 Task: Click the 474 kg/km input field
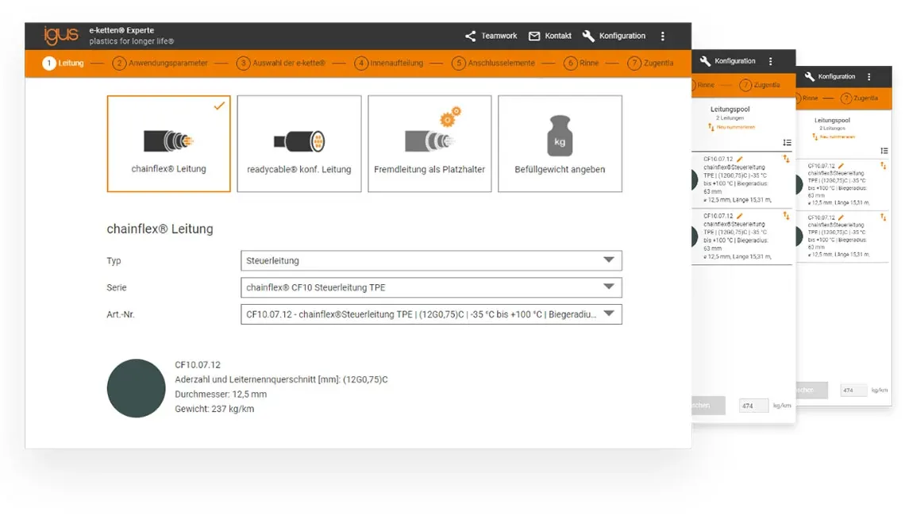click(x=752, y=405)
